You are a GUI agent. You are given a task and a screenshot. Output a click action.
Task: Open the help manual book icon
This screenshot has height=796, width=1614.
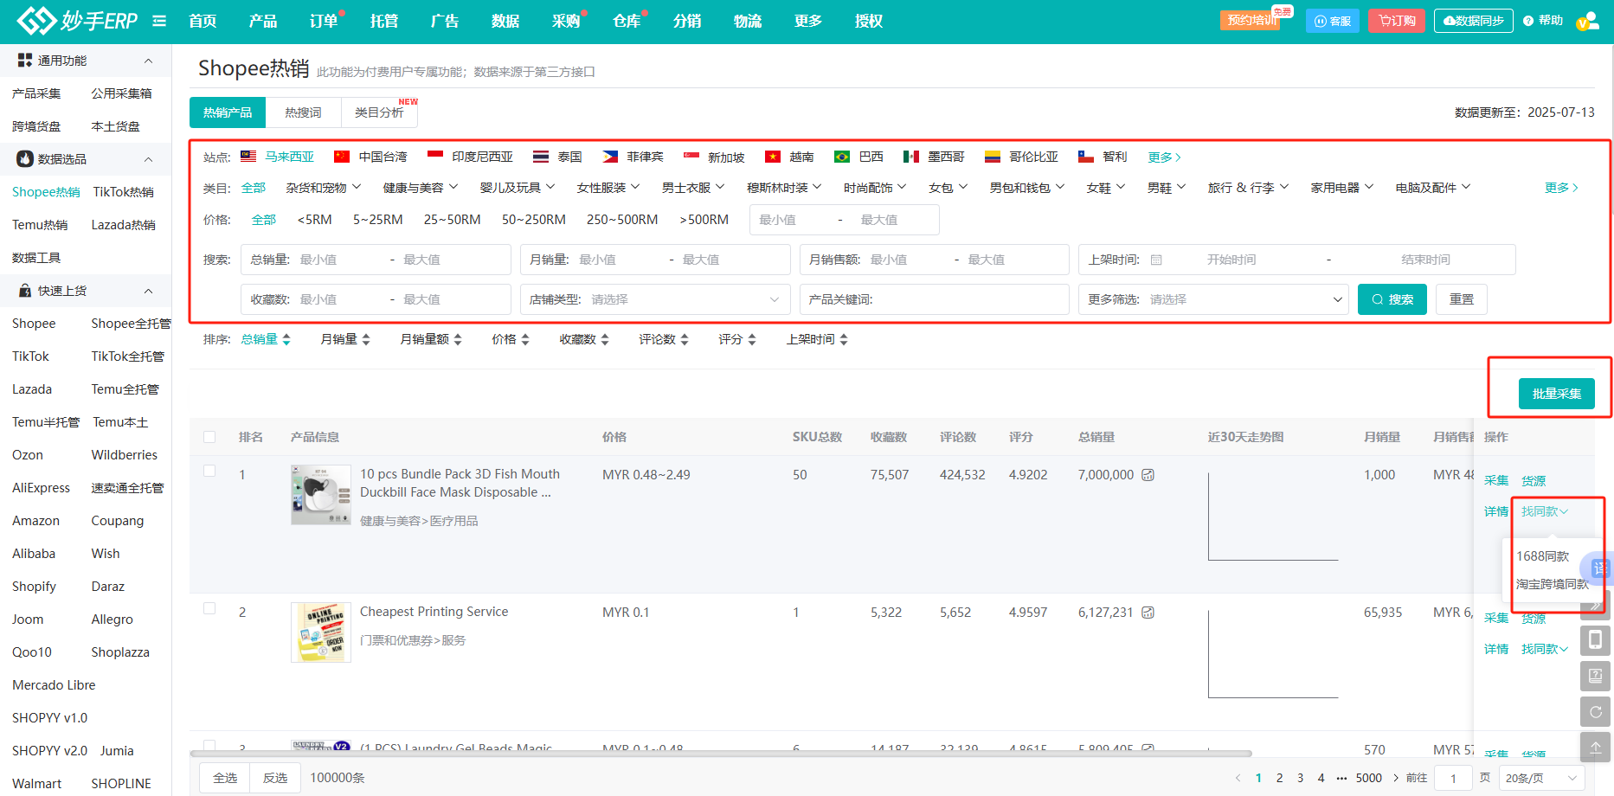pos(1595,676)
